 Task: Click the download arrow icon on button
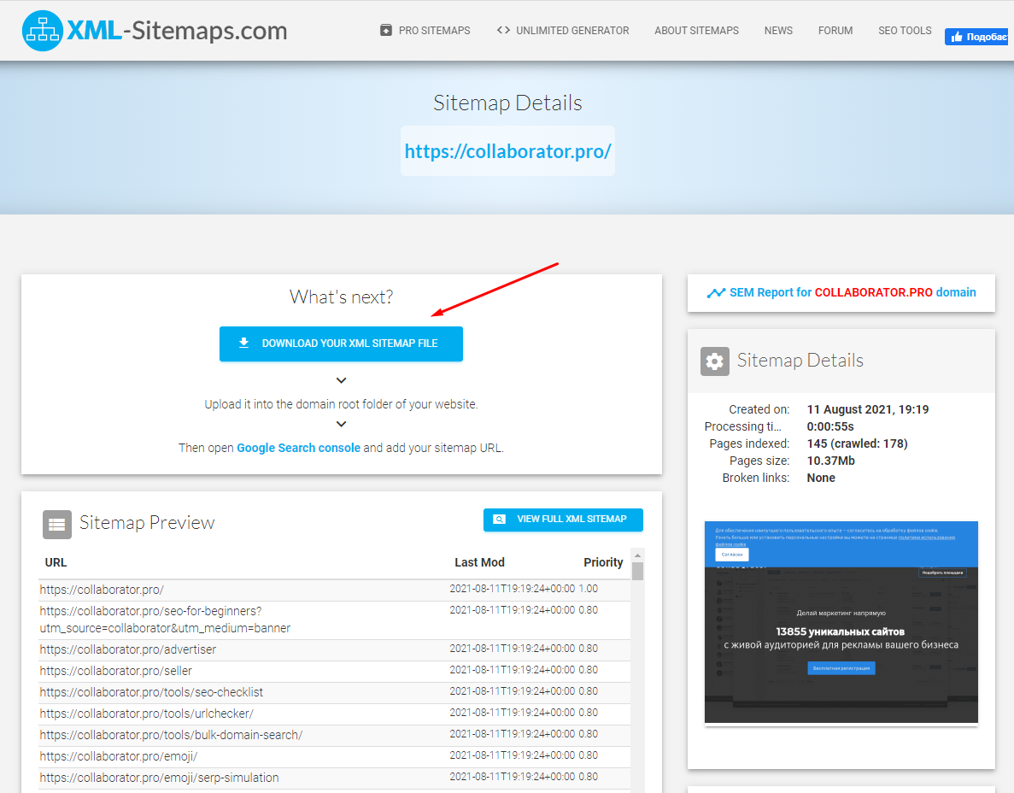(243, 344)
